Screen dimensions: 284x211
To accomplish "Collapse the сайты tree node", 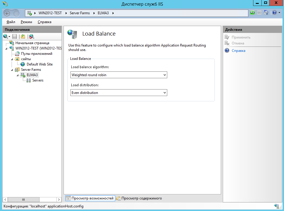I will click(x=12, y=59).
